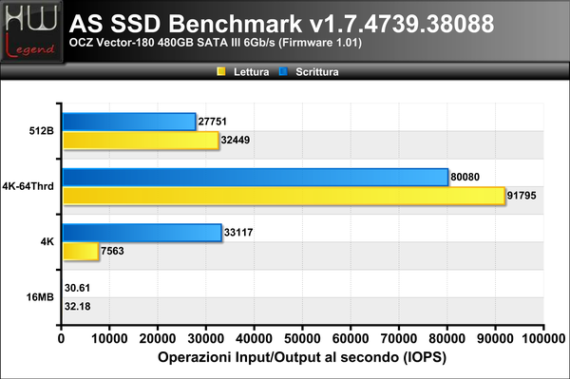Viewport: 570px width, 379px height.
Task: Click the blue Scrittura legend swatch
Action: 283,71
